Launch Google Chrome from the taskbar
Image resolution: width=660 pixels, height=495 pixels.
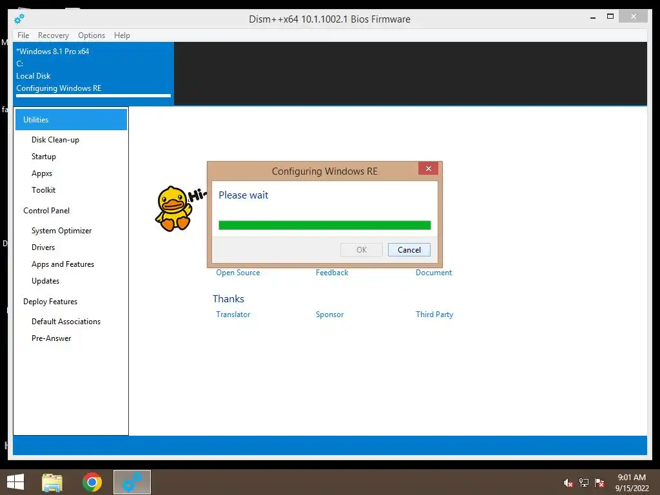pos(92,482)
